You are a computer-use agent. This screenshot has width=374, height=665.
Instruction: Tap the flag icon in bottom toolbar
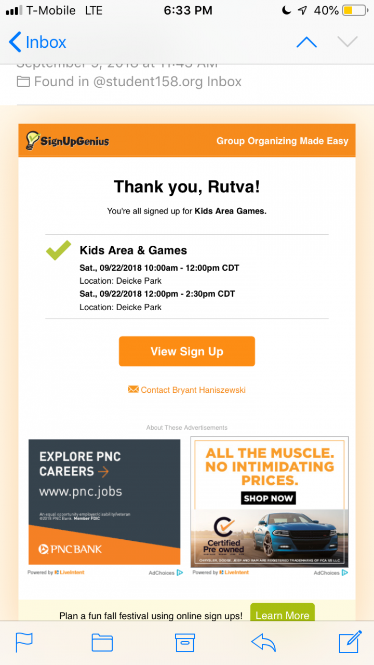pos(24,643)
